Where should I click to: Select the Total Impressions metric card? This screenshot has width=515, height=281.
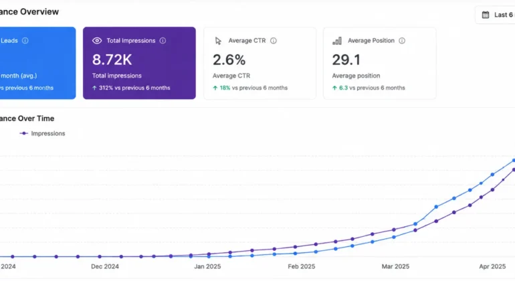point(139,63)
